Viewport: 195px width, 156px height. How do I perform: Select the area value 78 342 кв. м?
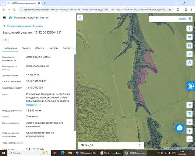pos(34,111)
